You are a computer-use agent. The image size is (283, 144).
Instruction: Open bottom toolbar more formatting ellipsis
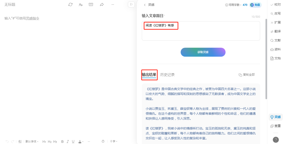[x=89, y=141]
